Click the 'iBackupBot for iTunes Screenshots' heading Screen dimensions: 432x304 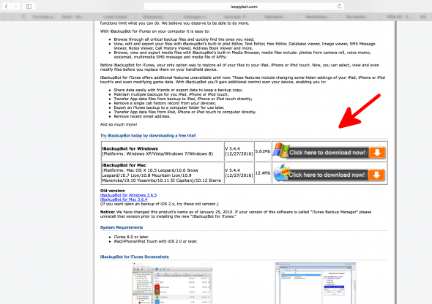pyautogui.click(x=135, y=256)
